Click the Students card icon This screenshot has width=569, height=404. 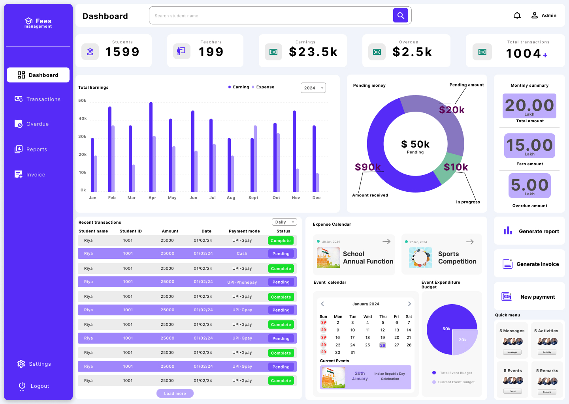coord(90,52)
